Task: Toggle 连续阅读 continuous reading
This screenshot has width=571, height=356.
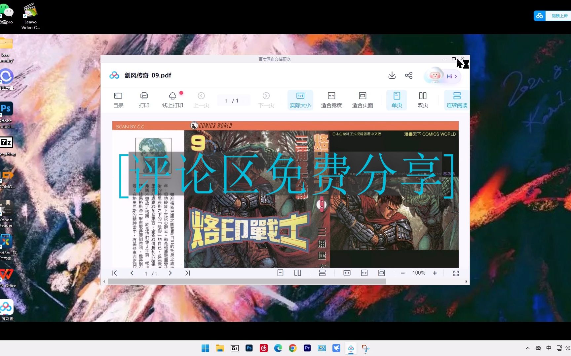Action: 457,100
